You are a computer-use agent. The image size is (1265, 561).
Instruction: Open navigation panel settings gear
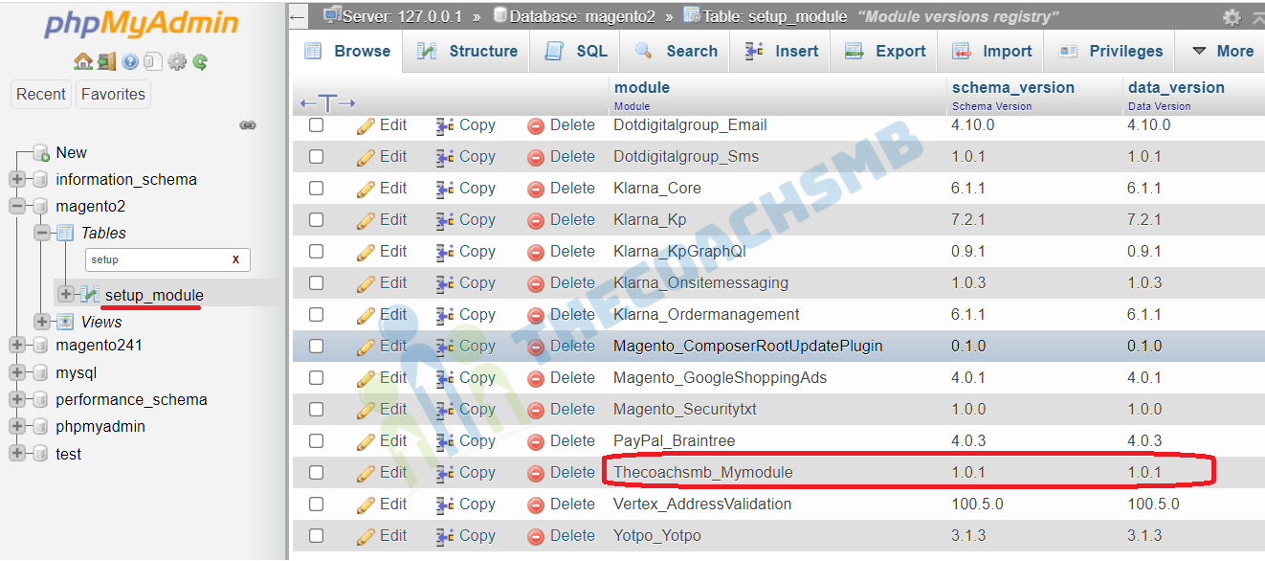coord(177,62)
